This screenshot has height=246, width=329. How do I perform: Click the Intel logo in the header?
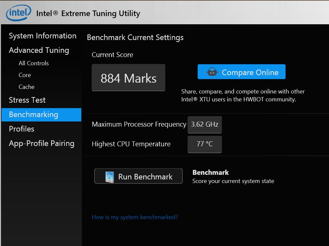point(18,13)
